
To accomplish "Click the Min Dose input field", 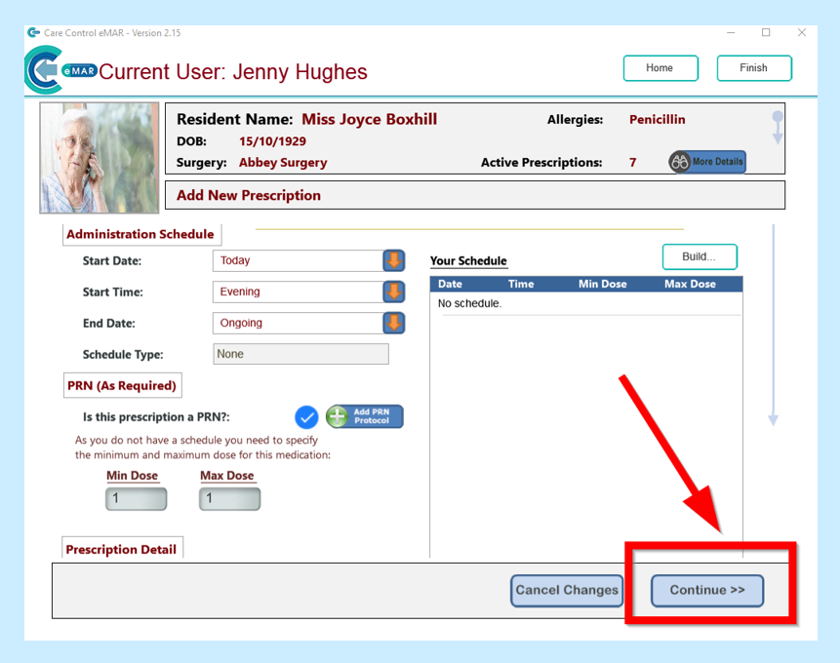I will pos(136,498).
